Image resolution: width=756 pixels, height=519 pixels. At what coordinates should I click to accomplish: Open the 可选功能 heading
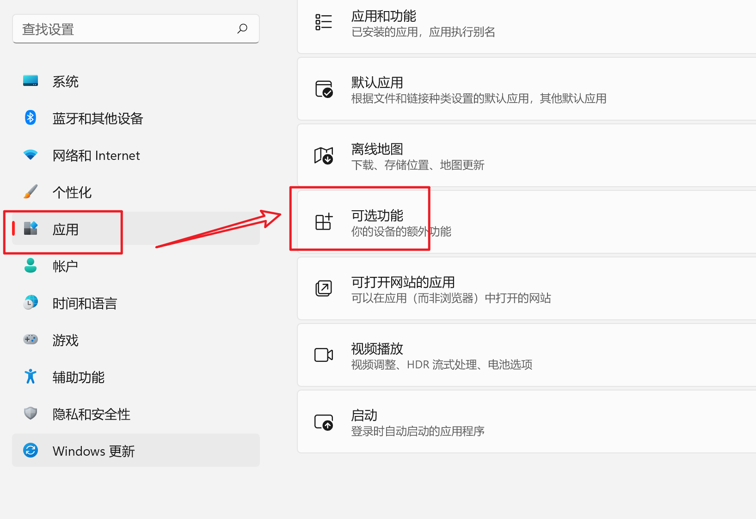pyautogui.click(x=377, y=216)
